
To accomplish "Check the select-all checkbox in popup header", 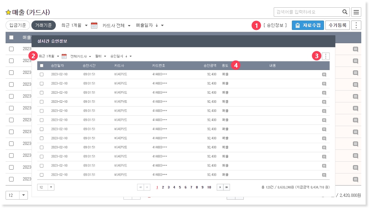I will [42, 65].
